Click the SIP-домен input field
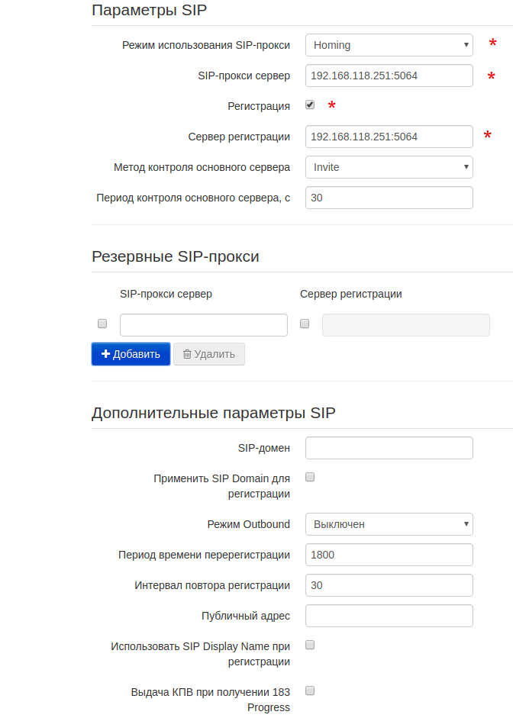Image resolution: width=513 pixels, height=718 pixels. coord(389,448)
